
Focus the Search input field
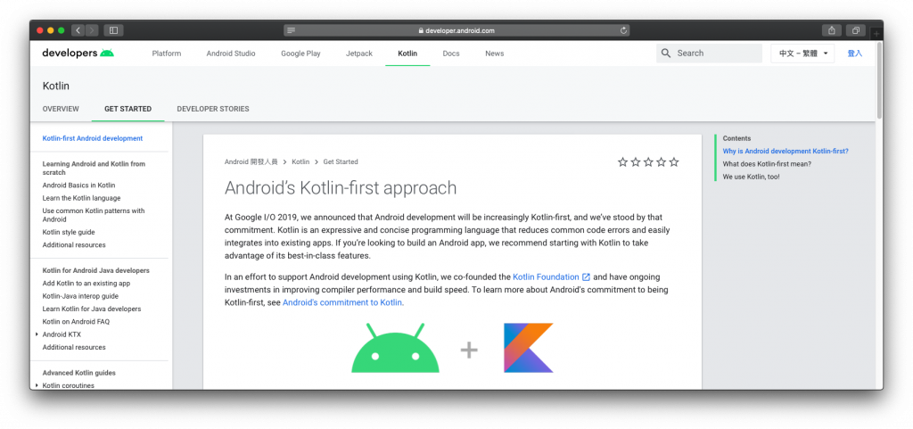click(709, 53)
